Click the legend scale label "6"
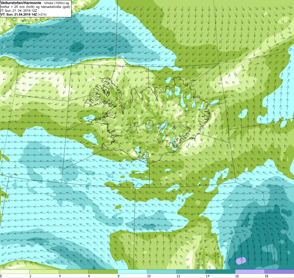The width and height of the screenshot is (294, 278). (89, 276)
